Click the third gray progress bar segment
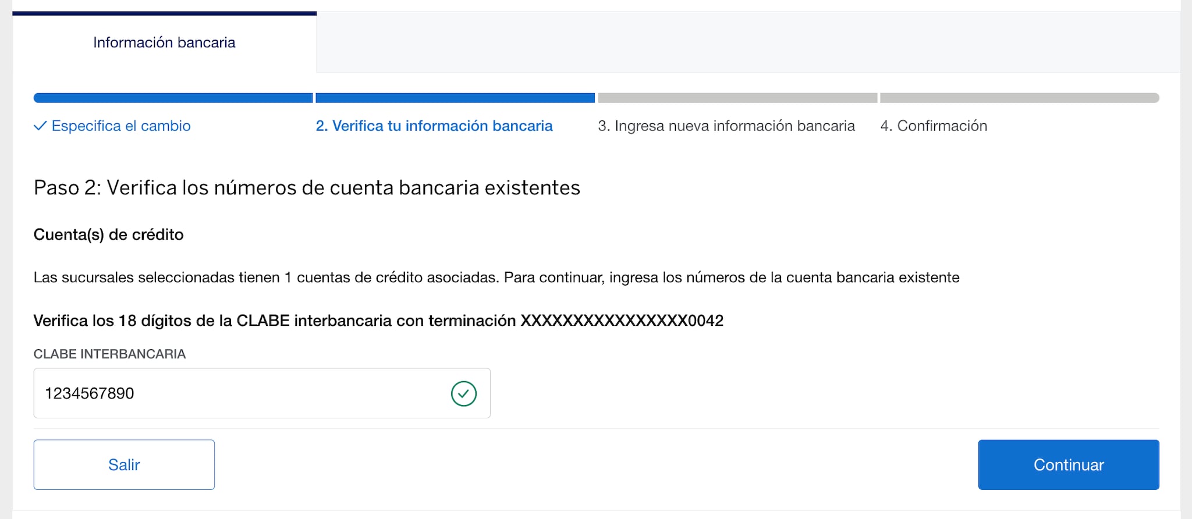 click(737, 98)
